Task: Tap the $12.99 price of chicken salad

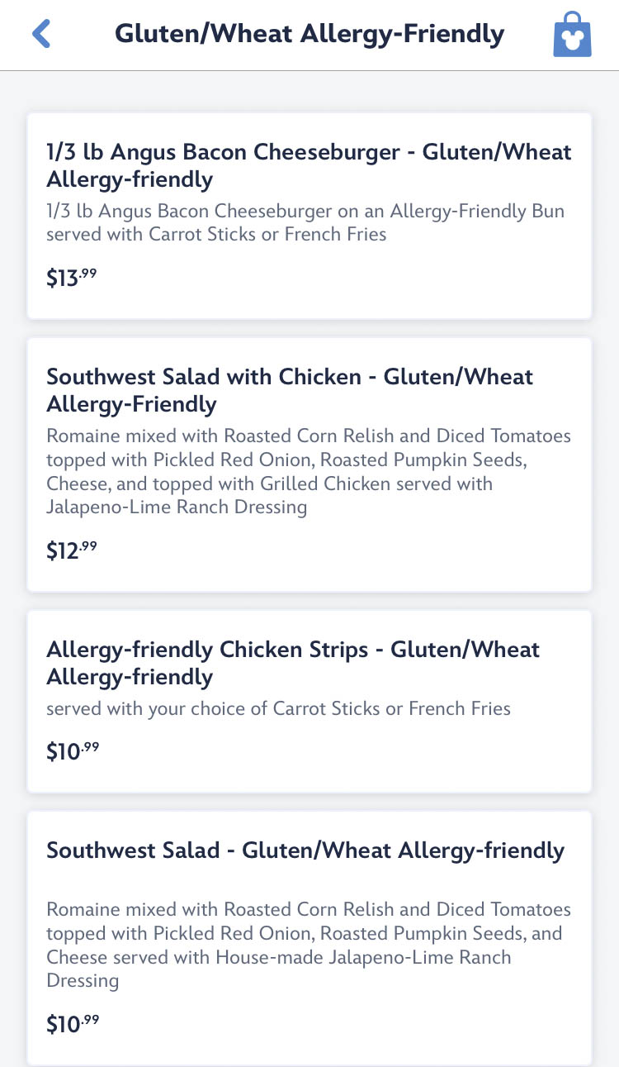Action: pos(72,550)
